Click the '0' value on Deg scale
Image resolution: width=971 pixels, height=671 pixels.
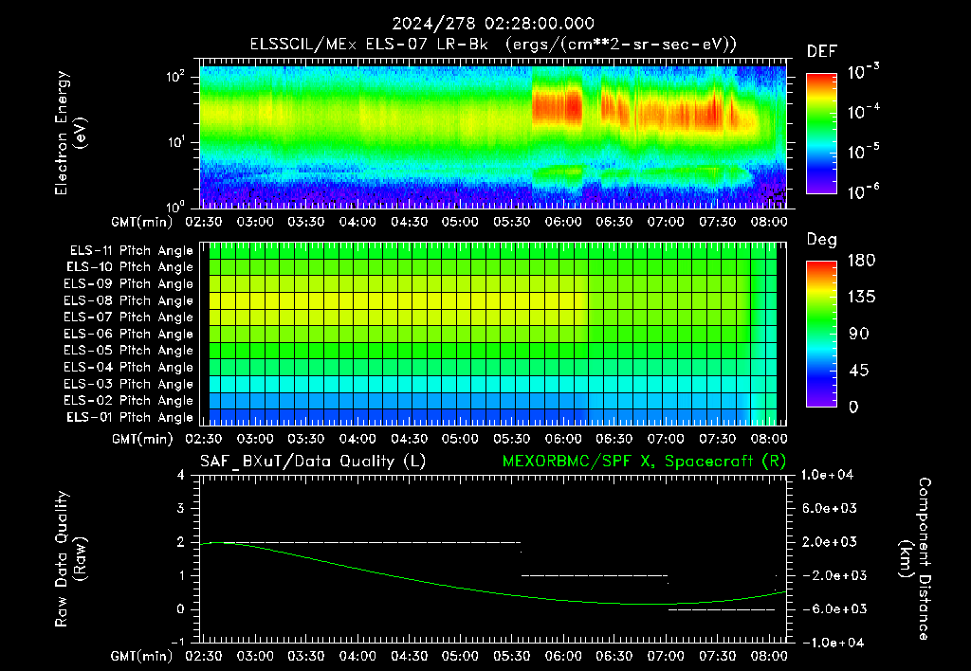[x=853, y=407]
